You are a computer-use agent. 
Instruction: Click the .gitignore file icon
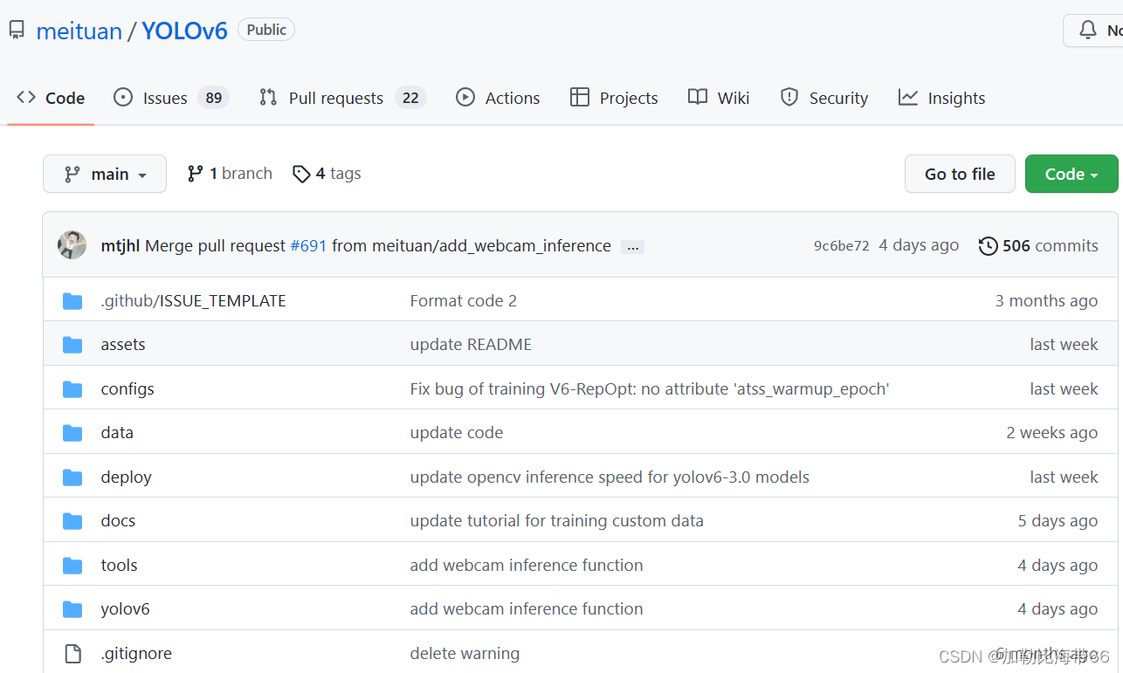(72, 654)
